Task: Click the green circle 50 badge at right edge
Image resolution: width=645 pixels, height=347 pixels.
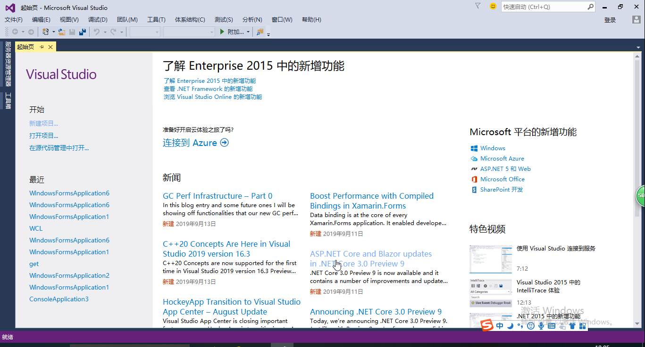Action: coord(640,195)
